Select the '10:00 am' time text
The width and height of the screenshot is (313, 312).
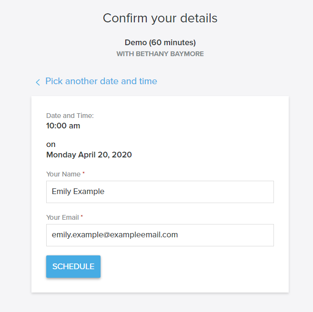point(63,126)
